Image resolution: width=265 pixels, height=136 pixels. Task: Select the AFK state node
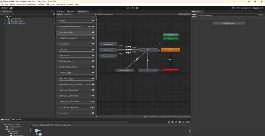tap(148, 70)
